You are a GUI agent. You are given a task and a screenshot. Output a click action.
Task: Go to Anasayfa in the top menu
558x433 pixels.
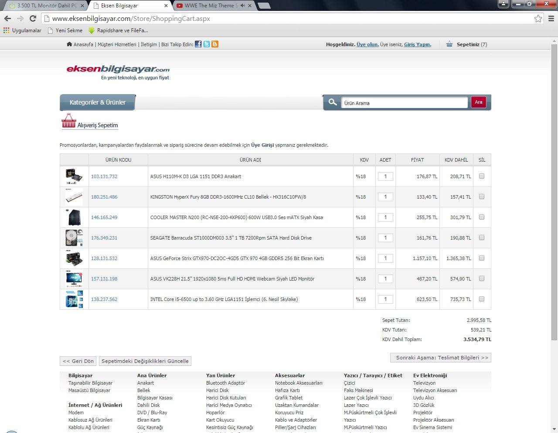pos(83,44)
